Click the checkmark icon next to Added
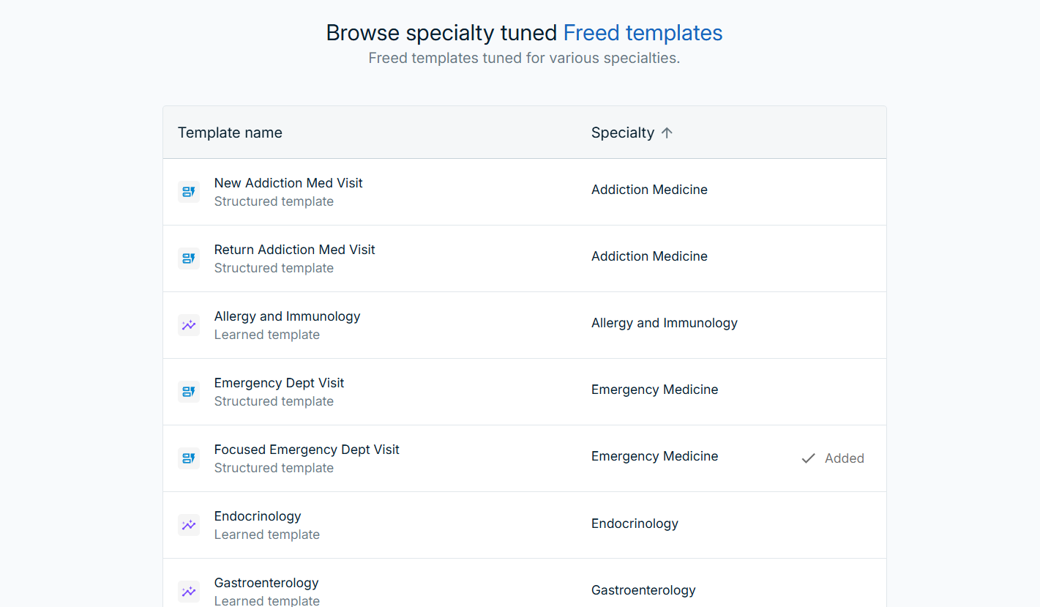 click(807, 458)
